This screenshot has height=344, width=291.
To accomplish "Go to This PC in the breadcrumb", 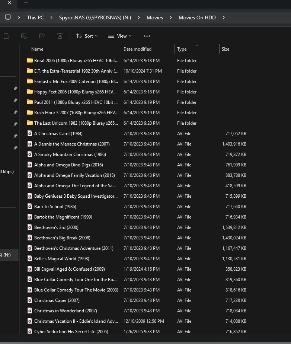I will [x=35, y=17].
